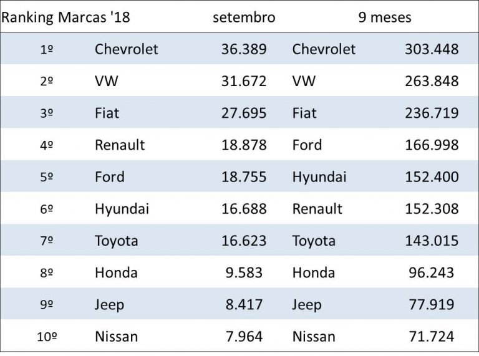The height and width of the screenshot is (356, 479).
Task: Select Honda's 9-month value 96.243
Action: tap(432, 273)
